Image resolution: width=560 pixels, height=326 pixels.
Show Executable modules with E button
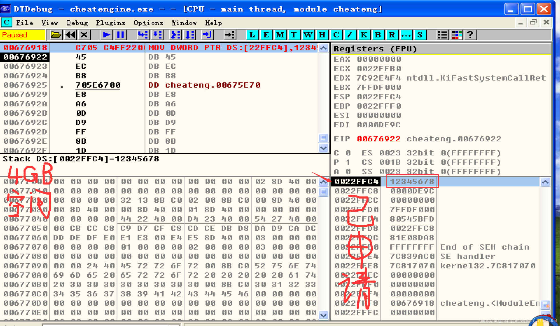(x=266, y=35)
